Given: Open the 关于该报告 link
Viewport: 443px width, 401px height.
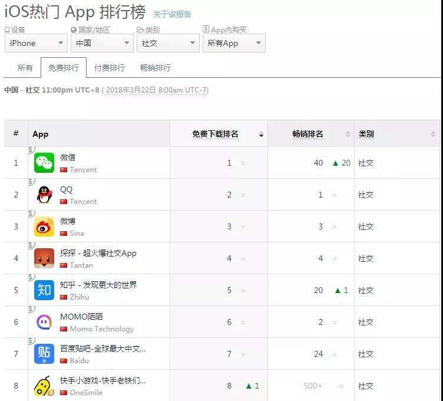Looking at the screenshot, I should [172, 14].
